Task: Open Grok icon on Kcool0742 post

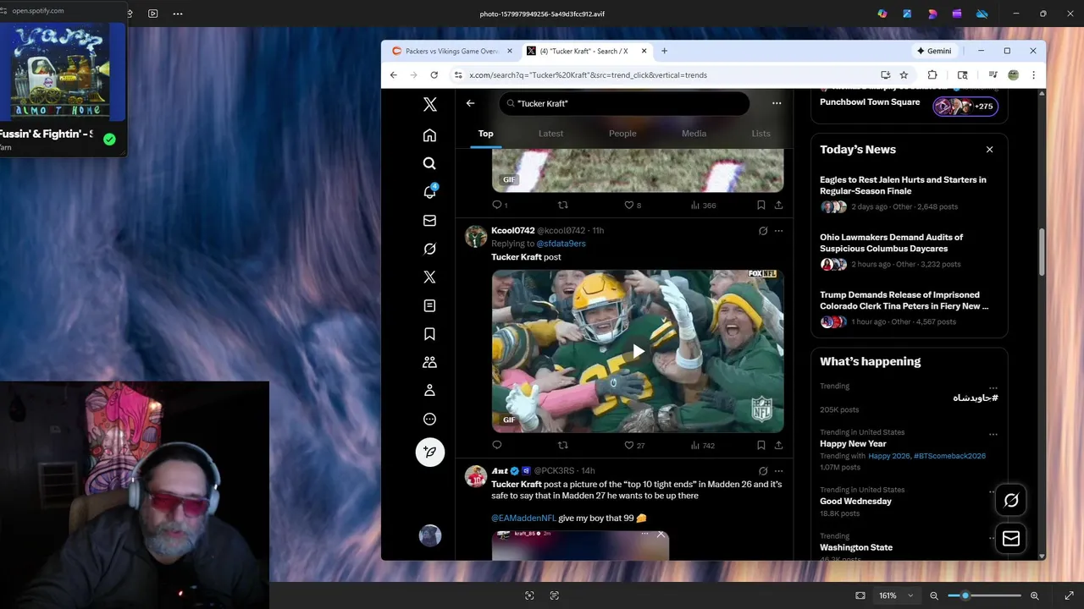Action: coord(763,230)
